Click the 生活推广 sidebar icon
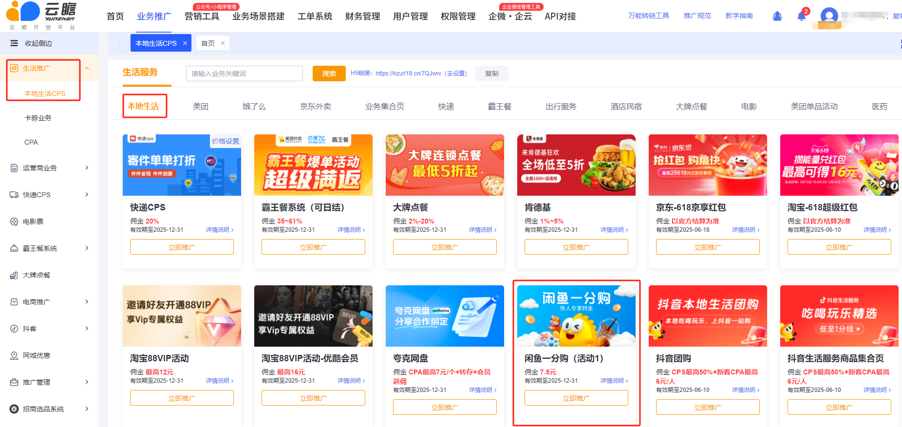This screenshot has height=427, width=902. pyautogui.click(x=14, y=68)
